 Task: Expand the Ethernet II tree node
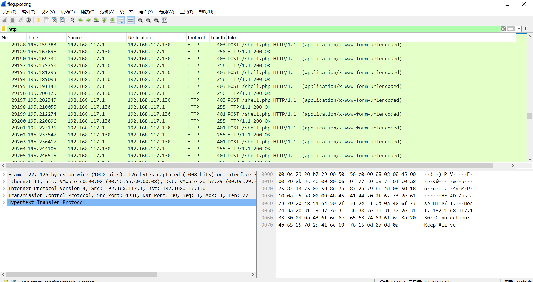point(4,181)
